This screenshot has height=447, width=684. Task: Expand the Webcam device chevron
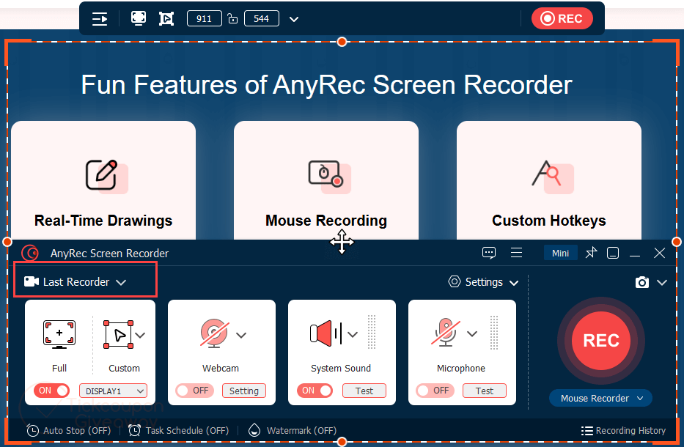coord(241,335)
